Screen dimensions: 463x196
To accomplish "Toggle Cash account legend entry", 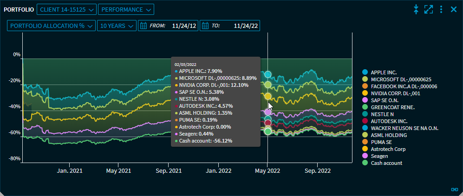I will pyautogui.click(x=386, y=163).
